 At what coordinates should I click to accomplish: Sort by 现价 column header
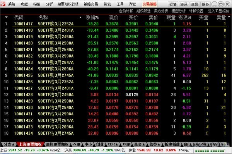click(x=114, y=17)
